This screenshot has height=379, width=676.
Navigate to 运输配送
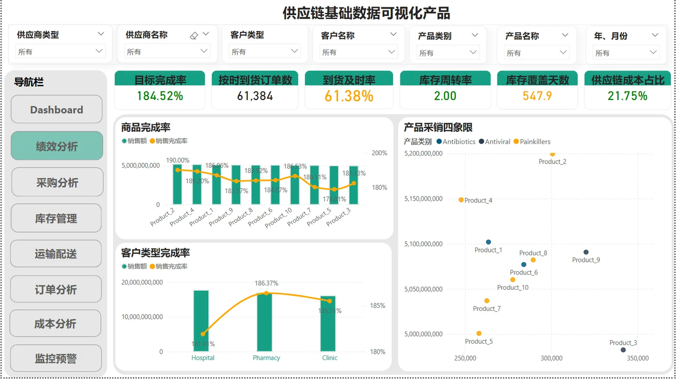(56, 253)
